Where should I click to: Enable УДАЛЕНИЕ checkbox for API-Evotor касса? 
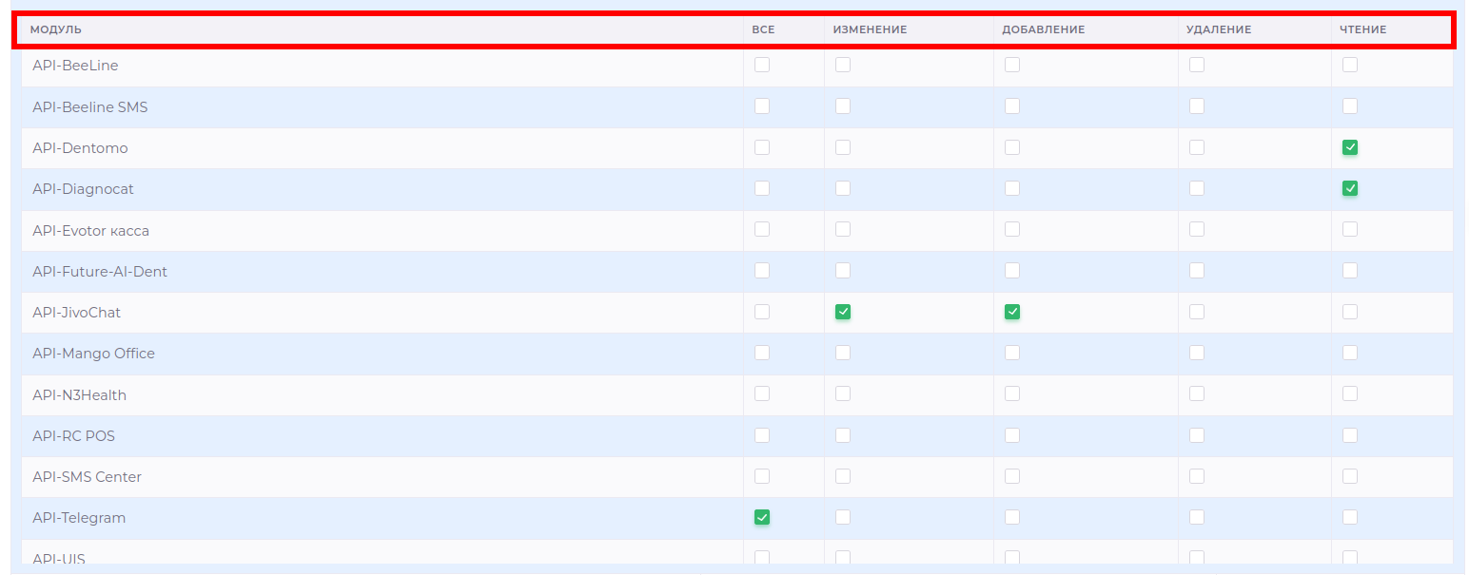(1196, 229)
